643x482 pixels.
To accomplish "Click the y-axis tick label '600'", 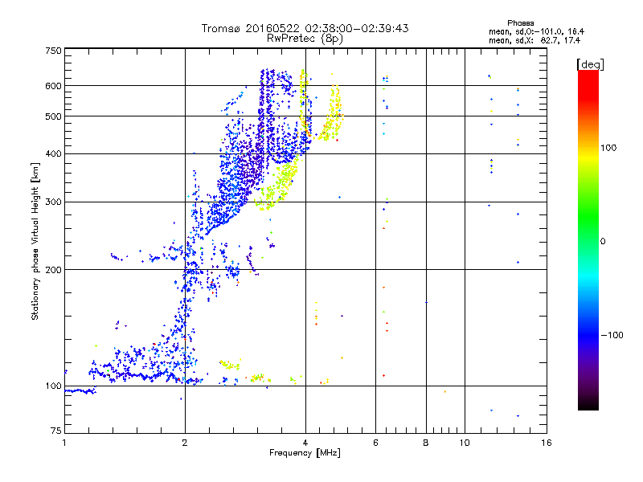I will click(53, 86).
